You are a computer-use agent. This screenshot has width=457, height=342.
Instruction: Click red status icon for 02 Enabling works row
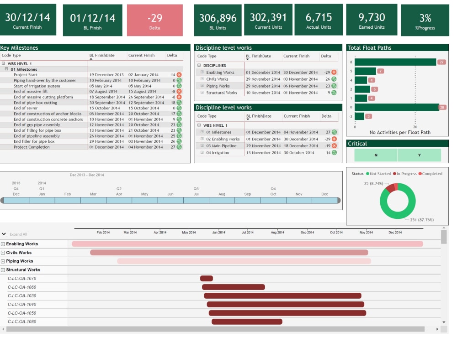(335, 139)
